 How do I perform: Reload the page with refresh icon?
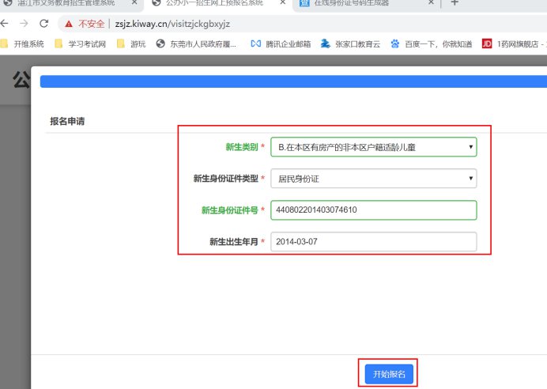pos(43,24)
